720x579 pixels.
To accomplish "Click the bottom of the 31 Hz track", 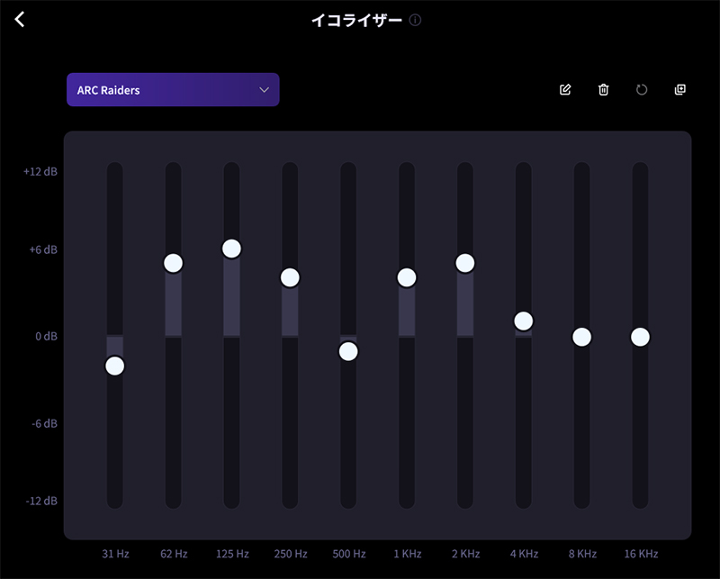I will tap(114, 501).
